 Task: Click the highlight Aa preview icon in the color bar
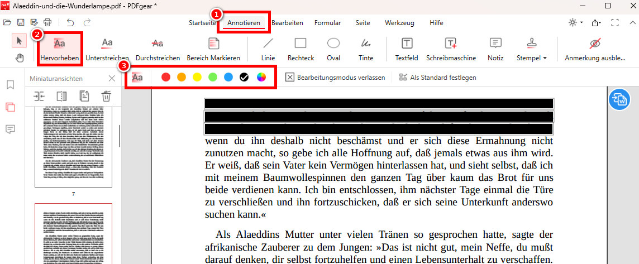[x=137, y=77]
